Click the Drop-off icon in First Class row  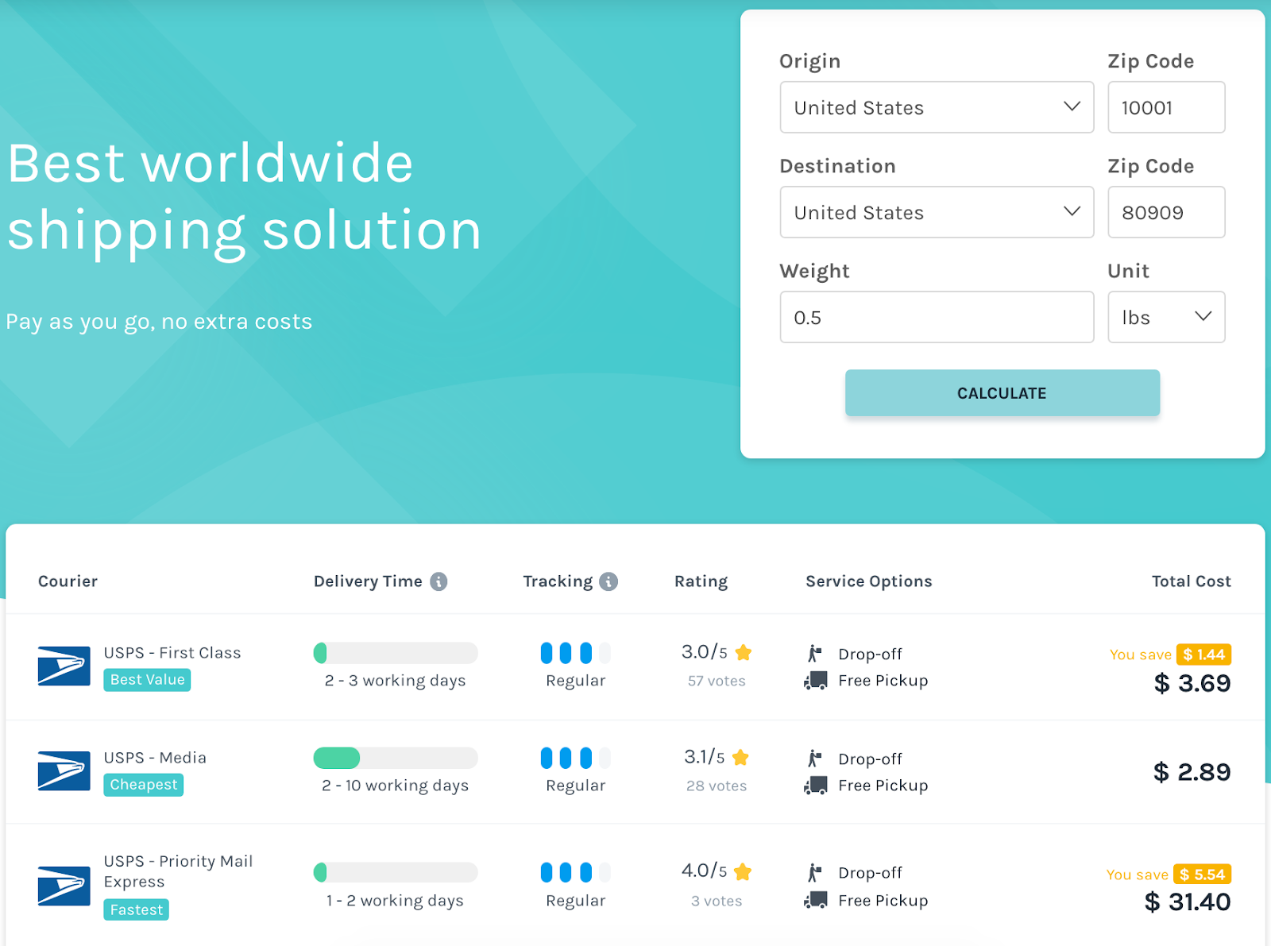(815, 654)
